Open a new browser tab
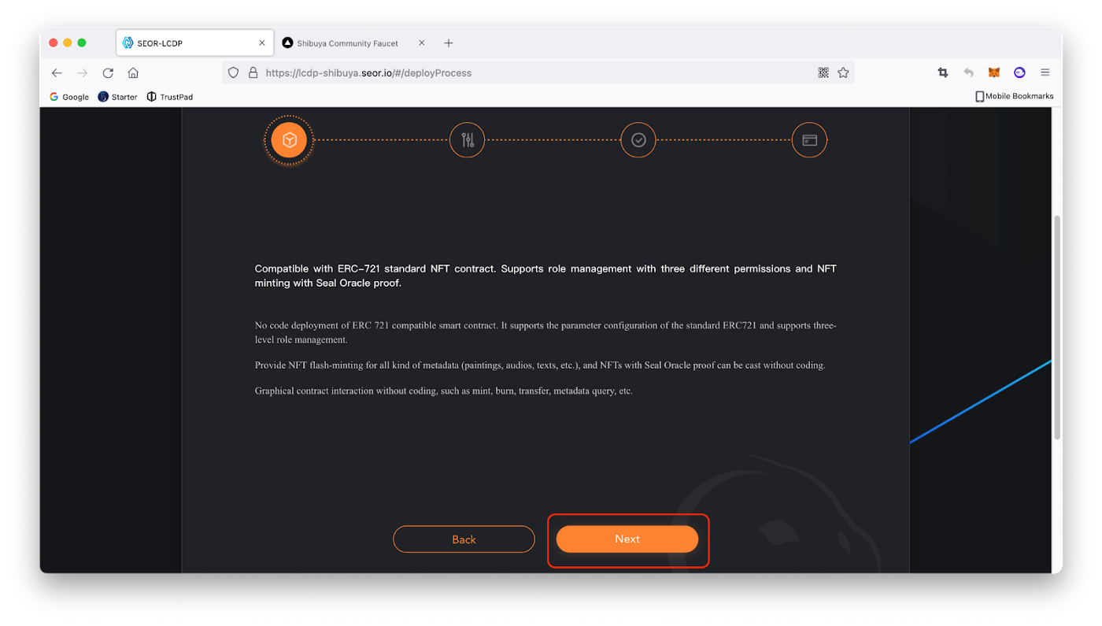The height and width of the screenshot is (626, 1102). (x=449, y=43)
